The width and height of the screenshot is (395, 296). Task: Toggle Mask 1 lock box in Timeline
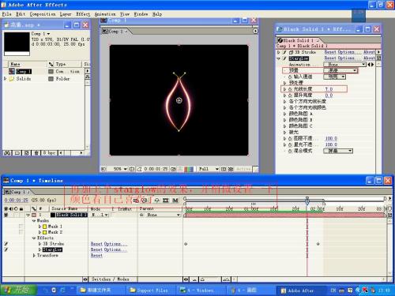point(21,227)
